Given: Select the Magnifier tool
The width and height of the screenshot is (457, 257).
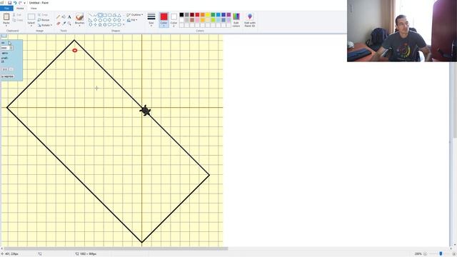Looking at the screenshot, I should coord(69,24).
